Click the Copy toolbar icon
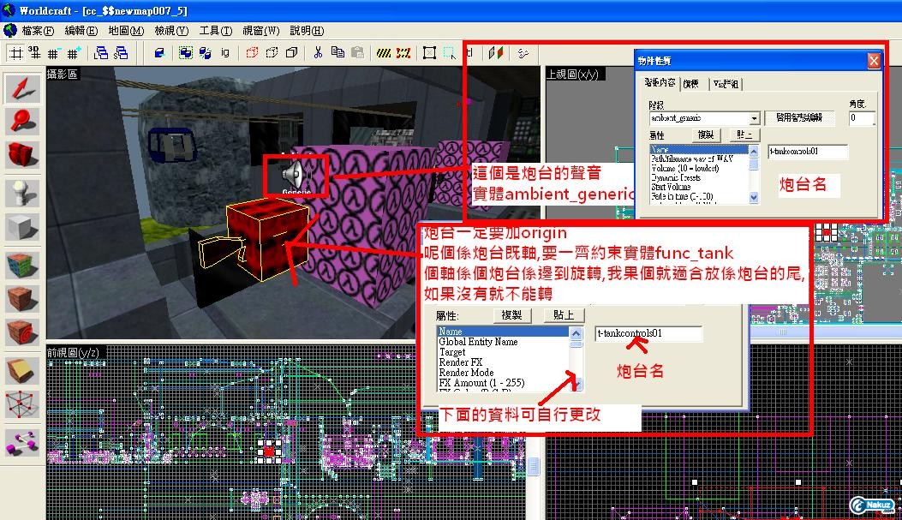Screen dimensions: 902x520 pyautogui.click(x=338, y=53)
